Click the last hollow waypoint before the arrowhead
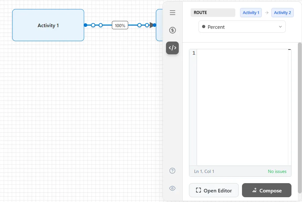Screen dimensions: 302x202 pyautogui.click(x=147, y=25)
